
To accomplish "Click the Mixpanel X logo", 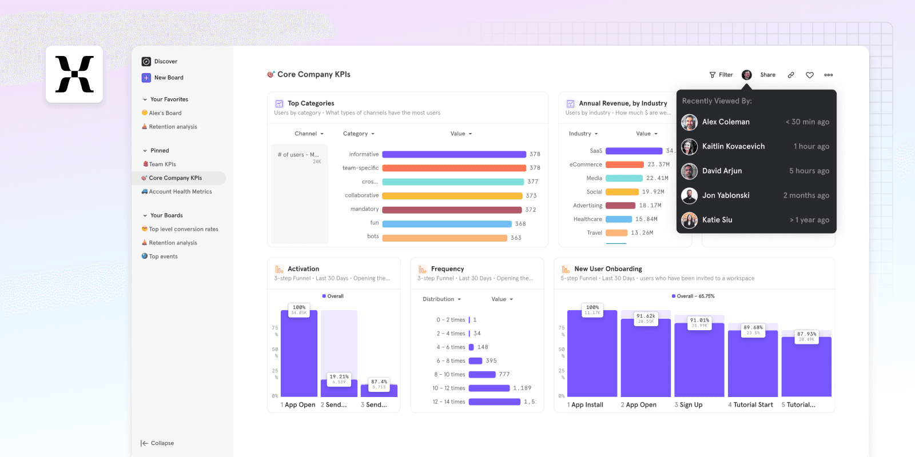I will pos(74,74).
